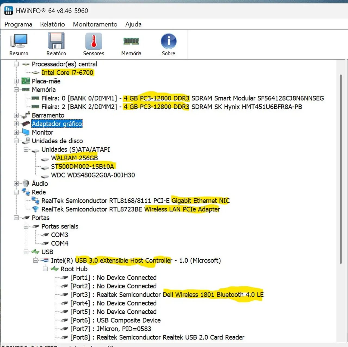
Task: Click the Rede network icon
Action: pos(26,192)
